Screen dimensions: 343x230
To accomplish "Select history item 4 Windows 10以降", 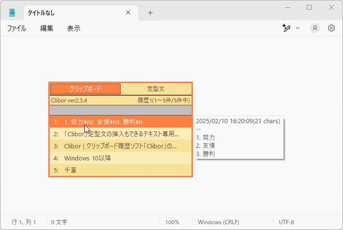I will (121, 158).
